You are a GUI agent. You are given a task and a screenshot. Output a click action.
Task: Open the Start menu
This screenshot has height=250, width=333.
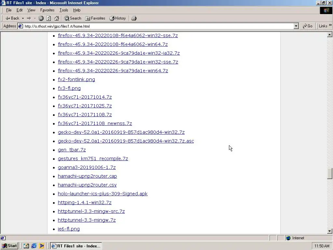[x=9, y=246]
